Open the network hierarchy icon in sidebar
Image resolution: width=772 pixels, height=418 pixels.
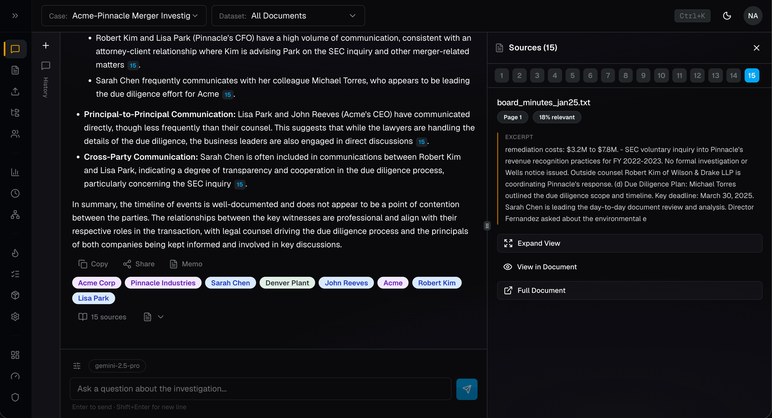click(x=15, y=215)
